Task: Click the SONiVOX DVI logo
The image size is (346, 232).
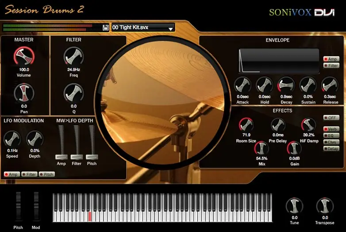Action: coord(302,12)
